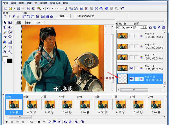Toggle eye visibility for Obj - 61
This screenshot has height=125, width=169.
pyautogui.click(x=132, y=79)
